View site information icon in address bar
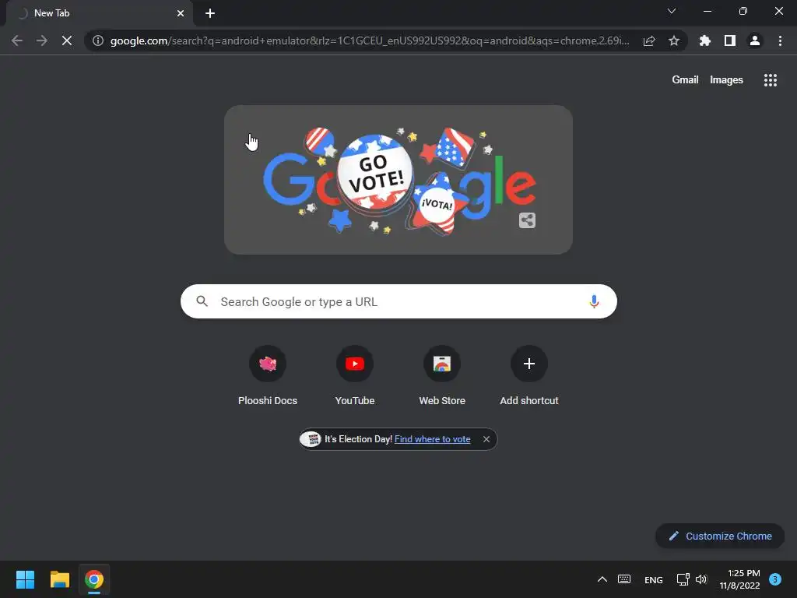 click(x=98, y=40)
